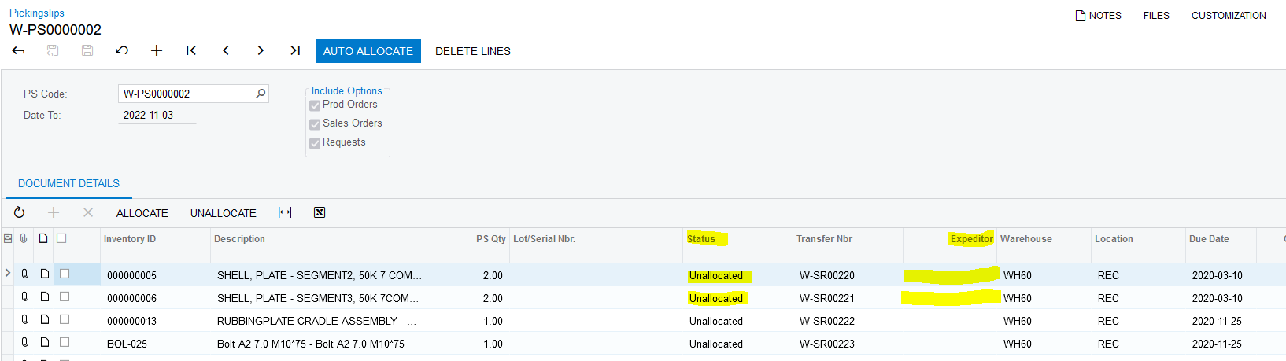Screen dimensions: 1286x361
Task: Click the undo icon in top toolbar
Action: coord(122,50)
